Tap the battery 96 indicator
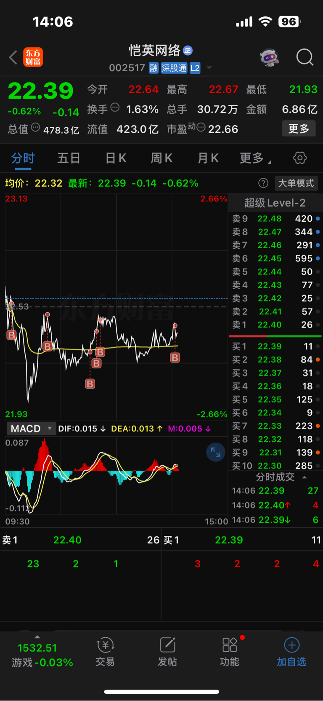The height and width of the screenshot is (701, 323). pyautogui.click(x=289, y=22)
